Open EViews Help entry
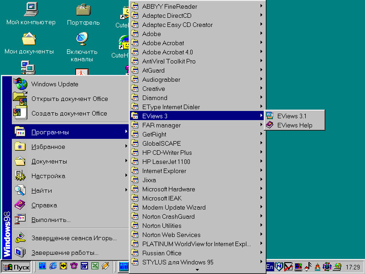 [x=294, y=125]
